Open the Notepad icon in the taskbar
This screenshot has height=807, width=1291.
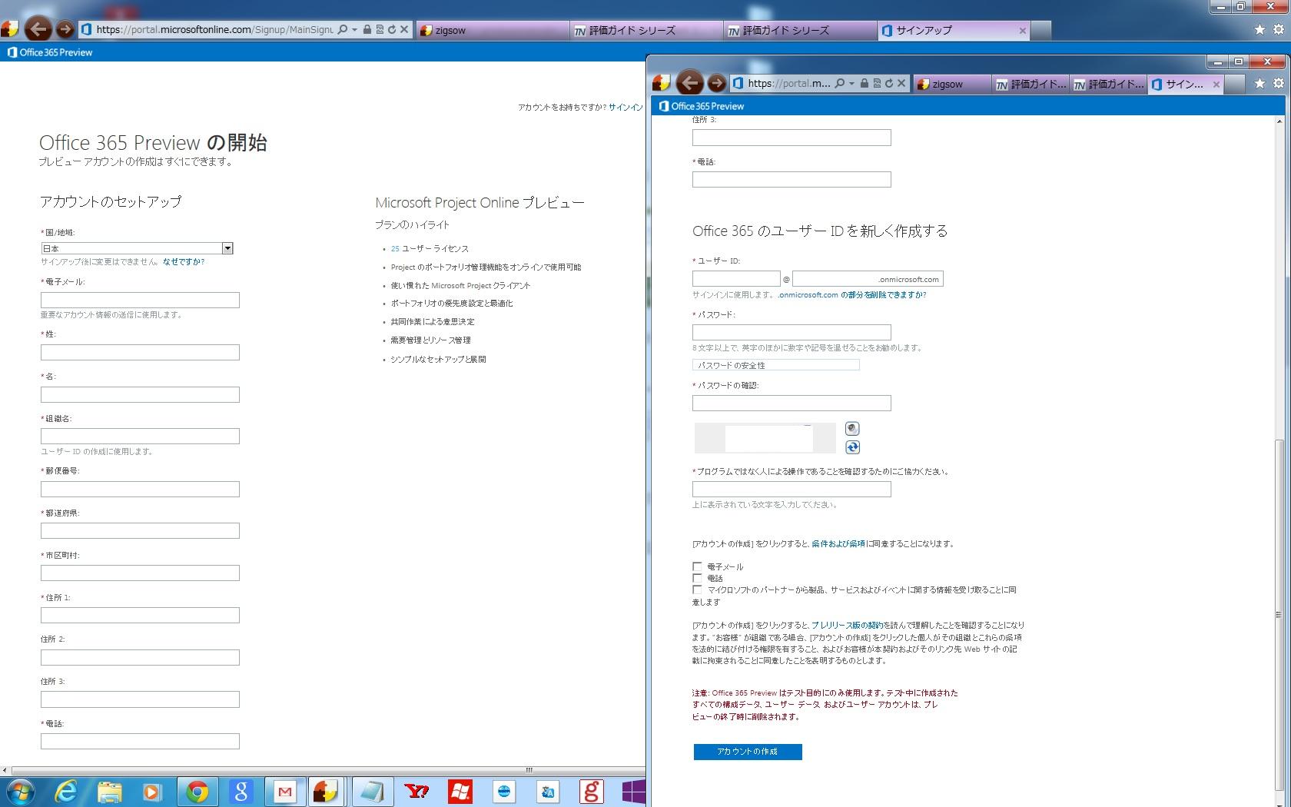(x=372, y=792)
